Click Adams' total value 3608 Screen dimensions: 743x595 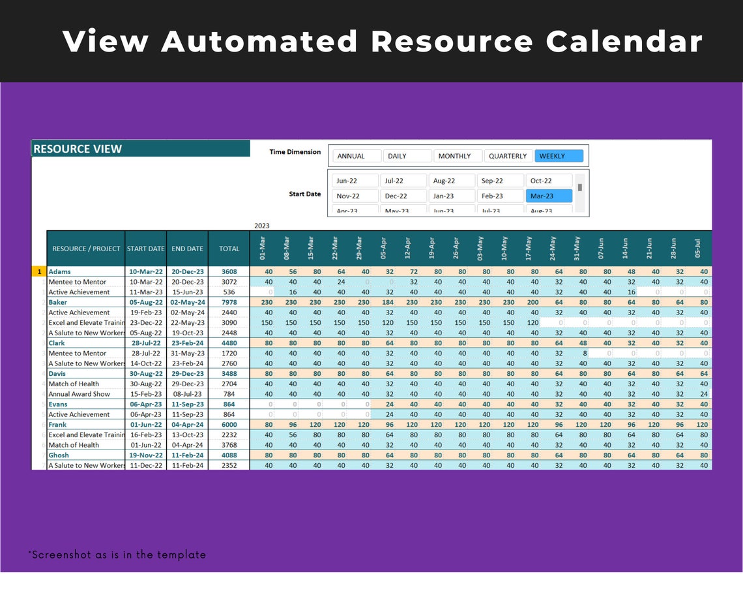pyautogui.click(x=229, y=272)
